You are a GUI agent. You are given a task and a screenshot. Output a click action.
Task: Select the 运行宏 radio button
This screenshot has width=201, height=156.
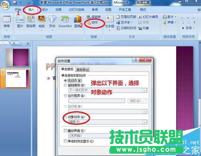[x=65, y=107]
